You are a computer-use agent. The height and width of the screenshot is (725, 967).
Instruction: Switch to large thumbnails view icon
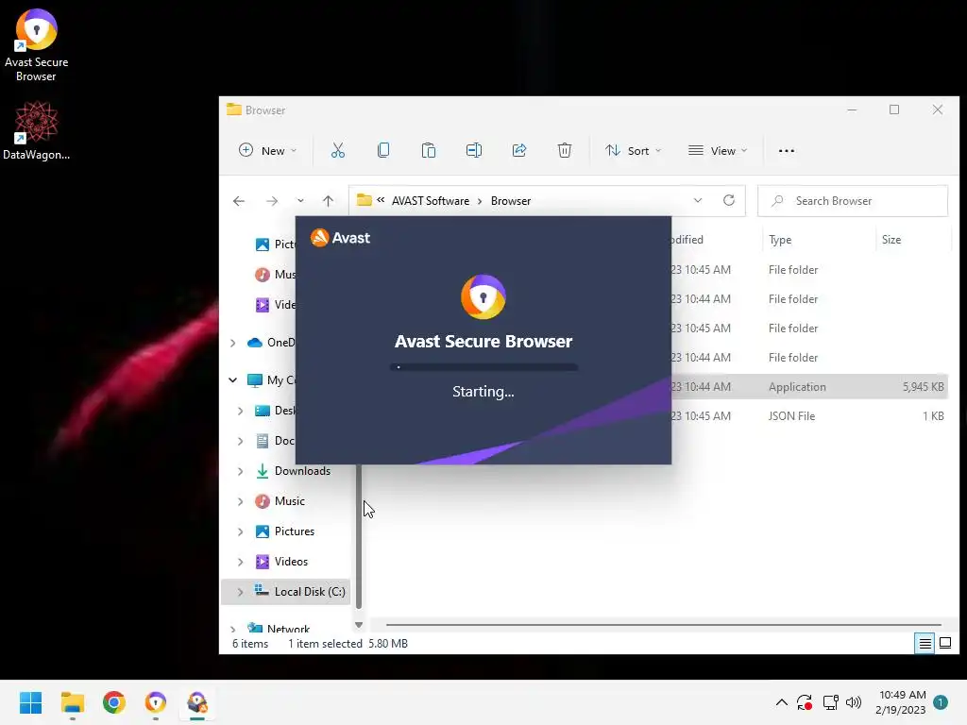pos(945,644)
